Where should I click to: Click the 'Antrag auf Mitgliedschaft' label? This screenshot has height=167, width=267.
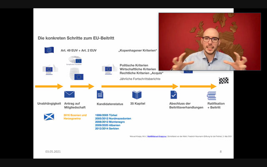pyautogui.click(x=75, y=106)
